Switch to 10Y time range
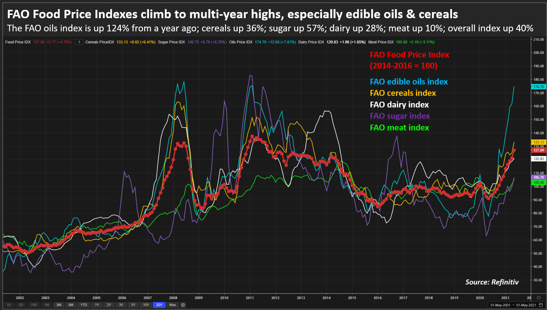Image resolution: width=547 pixels, height=310 pixels. click(146, 305)
